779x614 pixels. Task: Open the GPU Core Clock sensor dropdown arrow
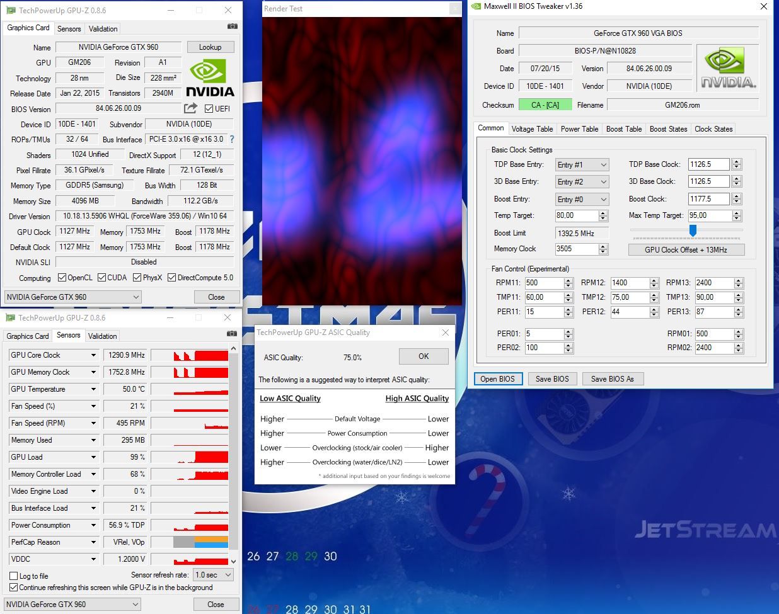coord(93,355)
